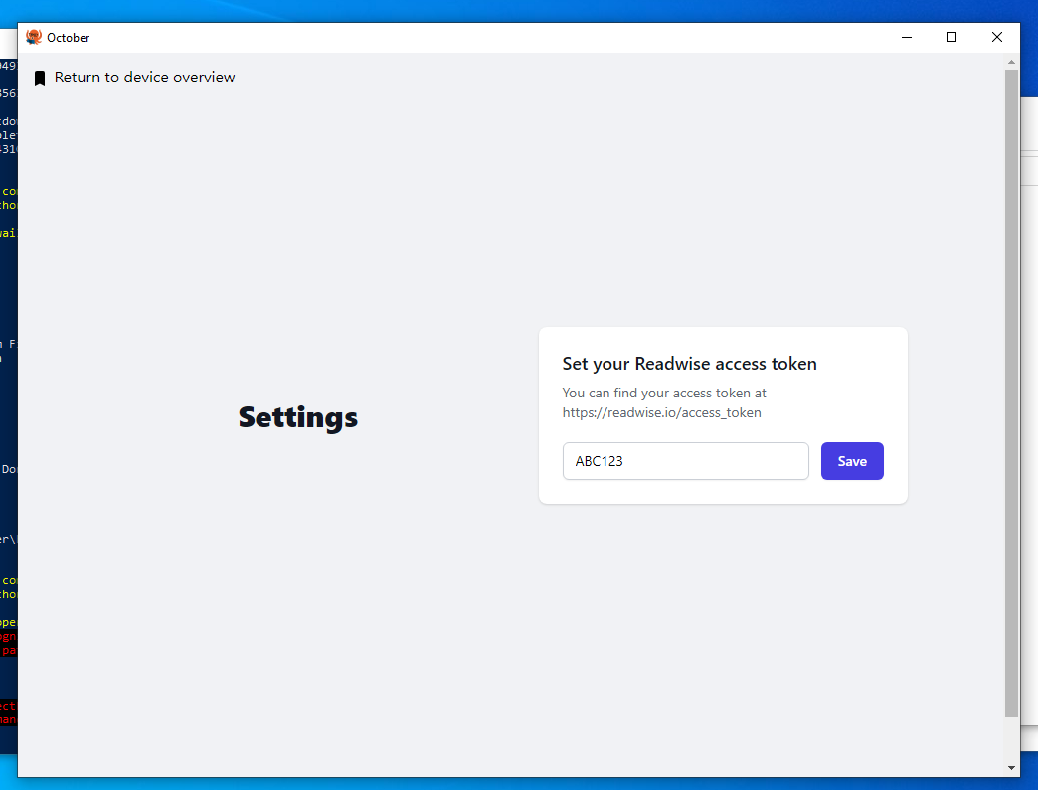Click the Readwise access token input field

pyautogui.click(x=685, y=461)
